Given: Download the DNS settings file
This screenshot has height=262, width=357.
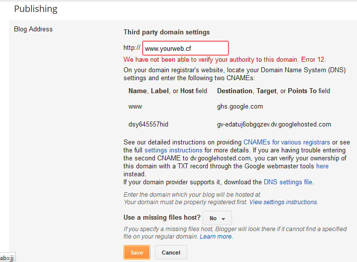Looking at the screenshot, I should coord(288,182).
